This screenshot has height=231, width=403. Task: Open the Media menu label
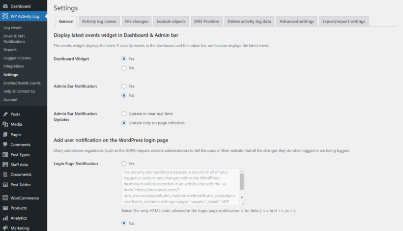tap(16, 124)
